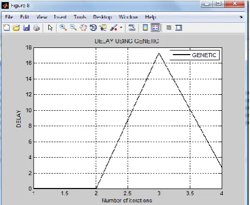This screenshot has height=205, width=250.
Task: Minimize the Figure 8 window
Action: (x=207, y=4)
